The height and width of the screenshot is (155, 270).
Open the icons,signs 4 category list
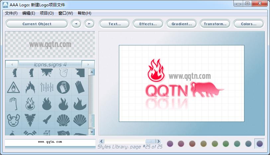pyautogui.click(x=50, y=64)
